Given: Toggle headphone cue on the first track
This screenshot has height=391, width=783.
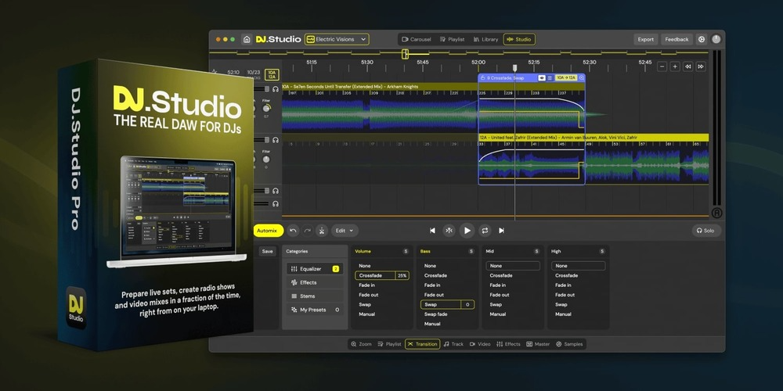Looking at the screenshot, I should 276,89.
